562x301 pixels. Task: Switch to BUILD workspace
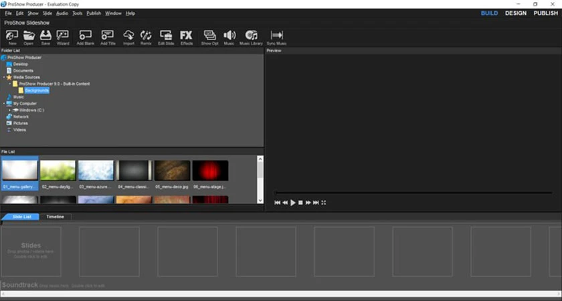point(489,13)
